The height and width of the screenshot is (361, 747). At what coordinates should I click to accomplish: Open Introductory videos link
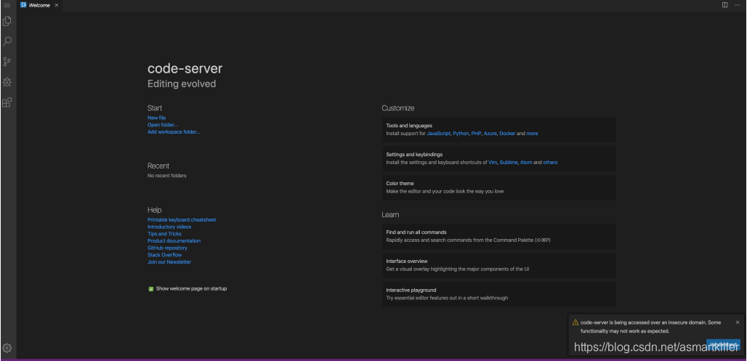[x=169, y=227]
